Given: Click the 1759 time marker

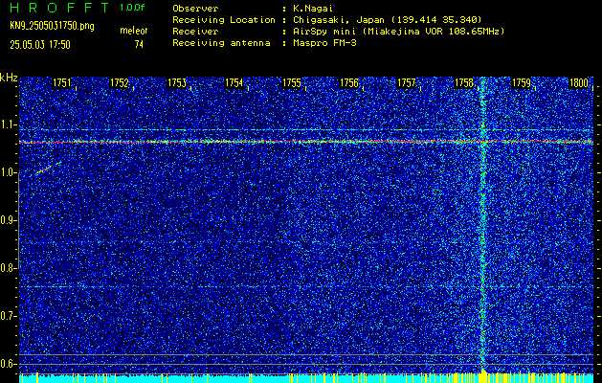Looking at the screenshot, I should 522,82.
